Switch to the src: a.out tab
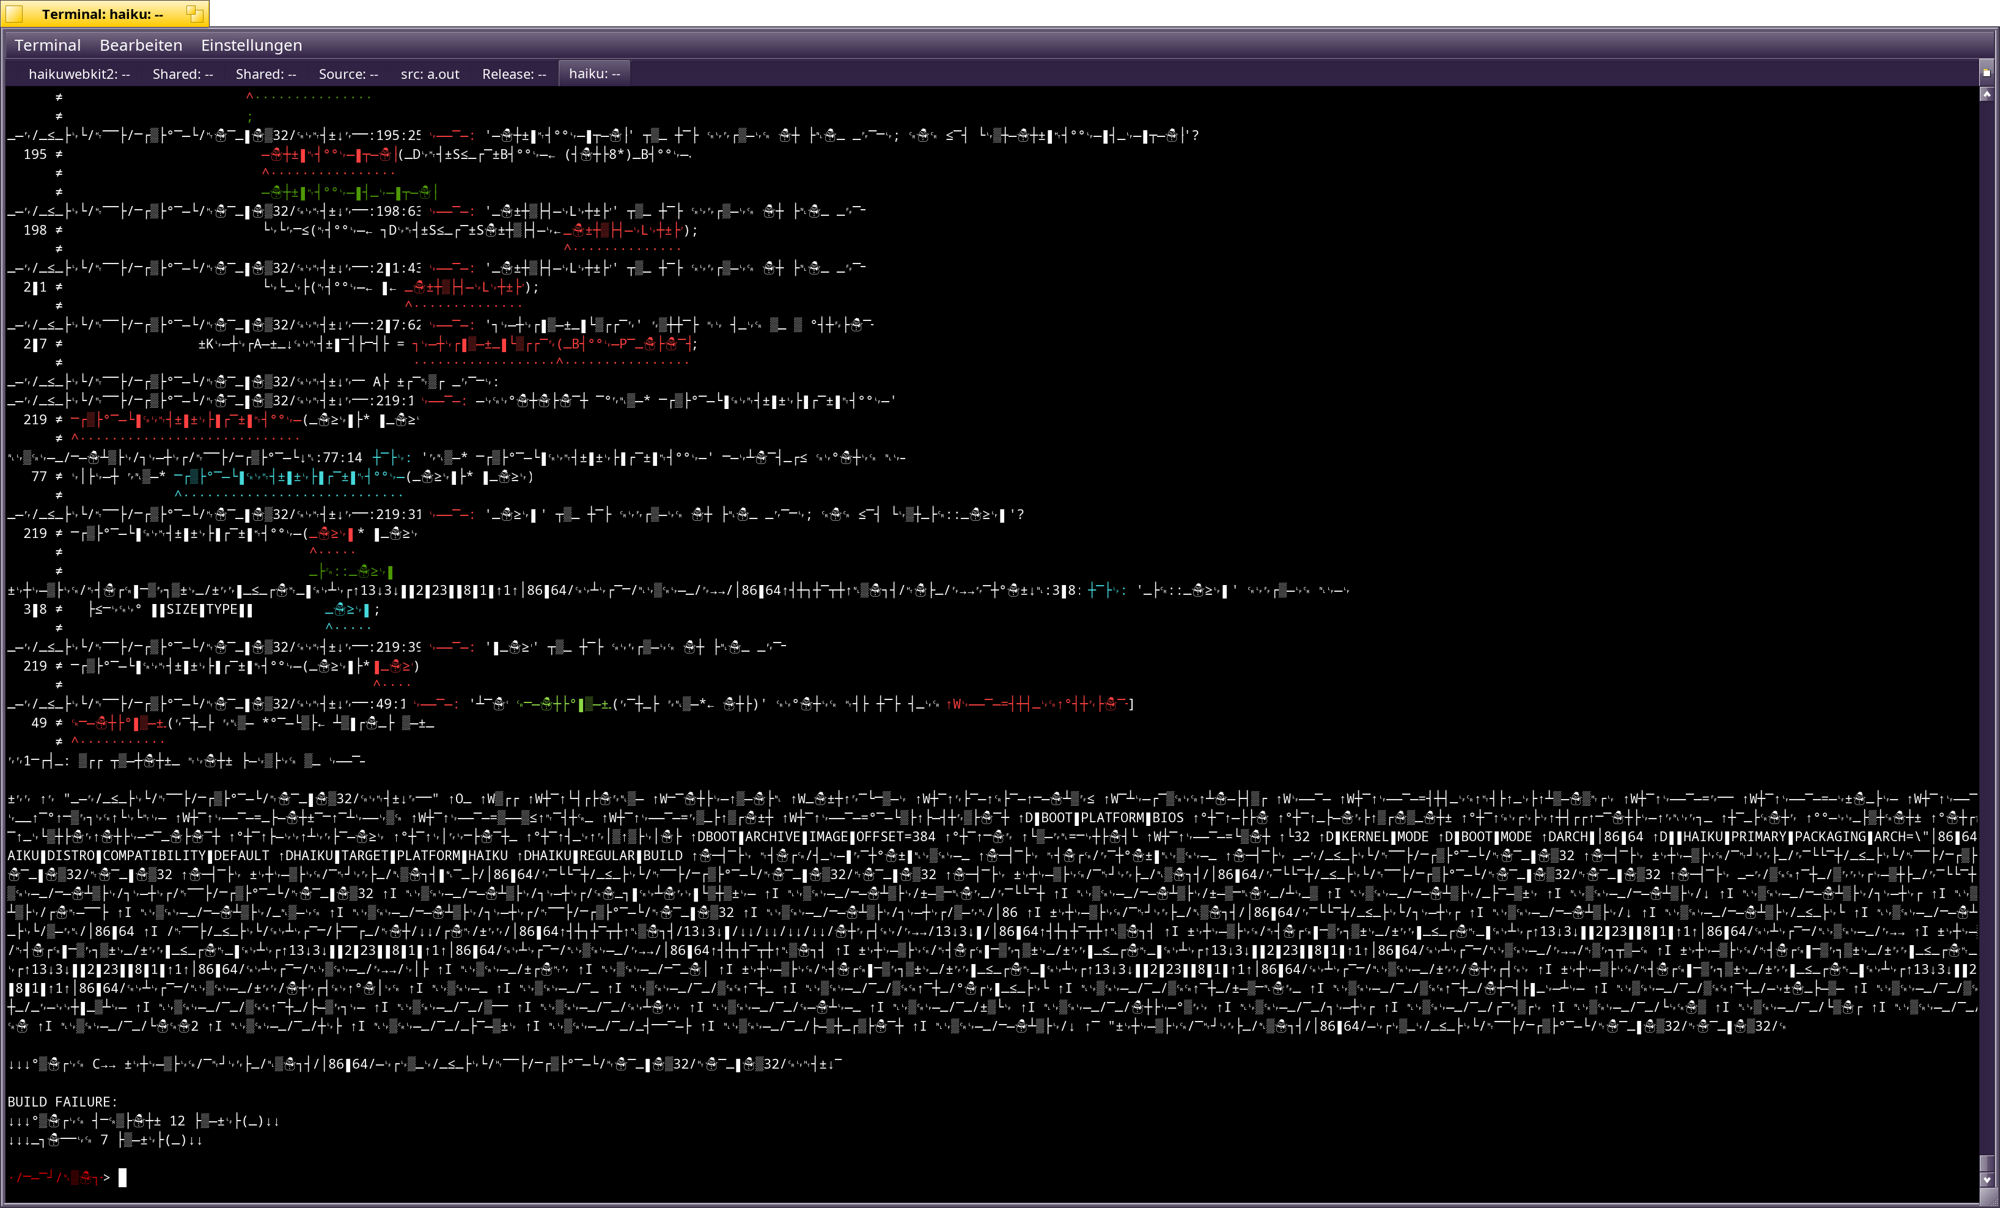 [429, 74]
